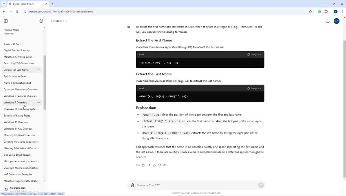Image resolution: width=346 pixels, height=196 pixels.
Task: Open Mountain Climbing Script chat
Action: (18, 57)
